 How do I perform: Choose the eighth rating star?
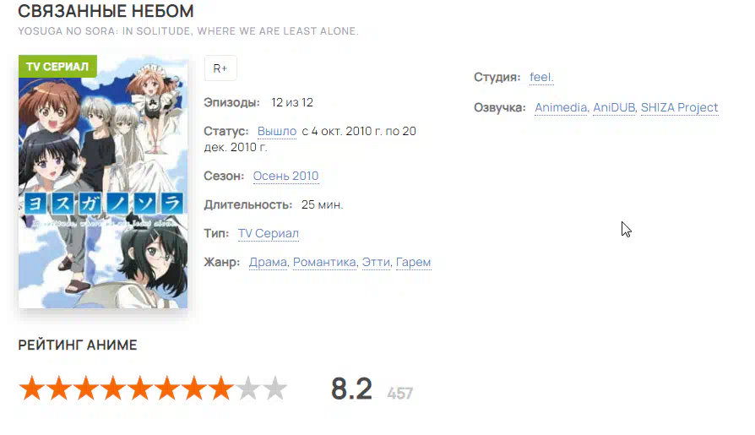click(221, 389)
